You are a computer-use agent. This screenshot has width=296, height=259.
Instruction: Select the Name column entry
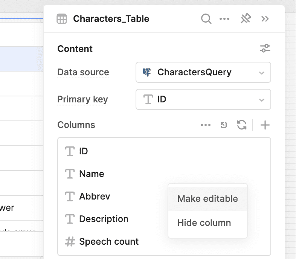92,174
